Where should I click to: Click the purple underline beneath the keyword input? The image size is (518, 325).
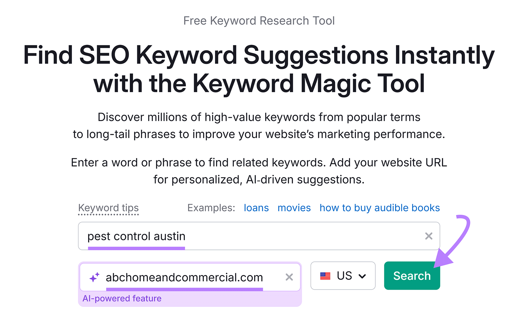136,249
